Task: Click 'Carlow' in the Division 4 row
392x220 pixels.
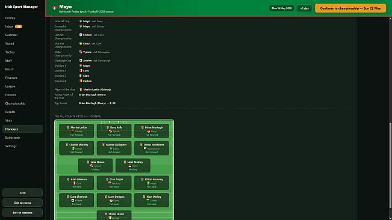Action: pyautogui.click(x=87, y=81)
